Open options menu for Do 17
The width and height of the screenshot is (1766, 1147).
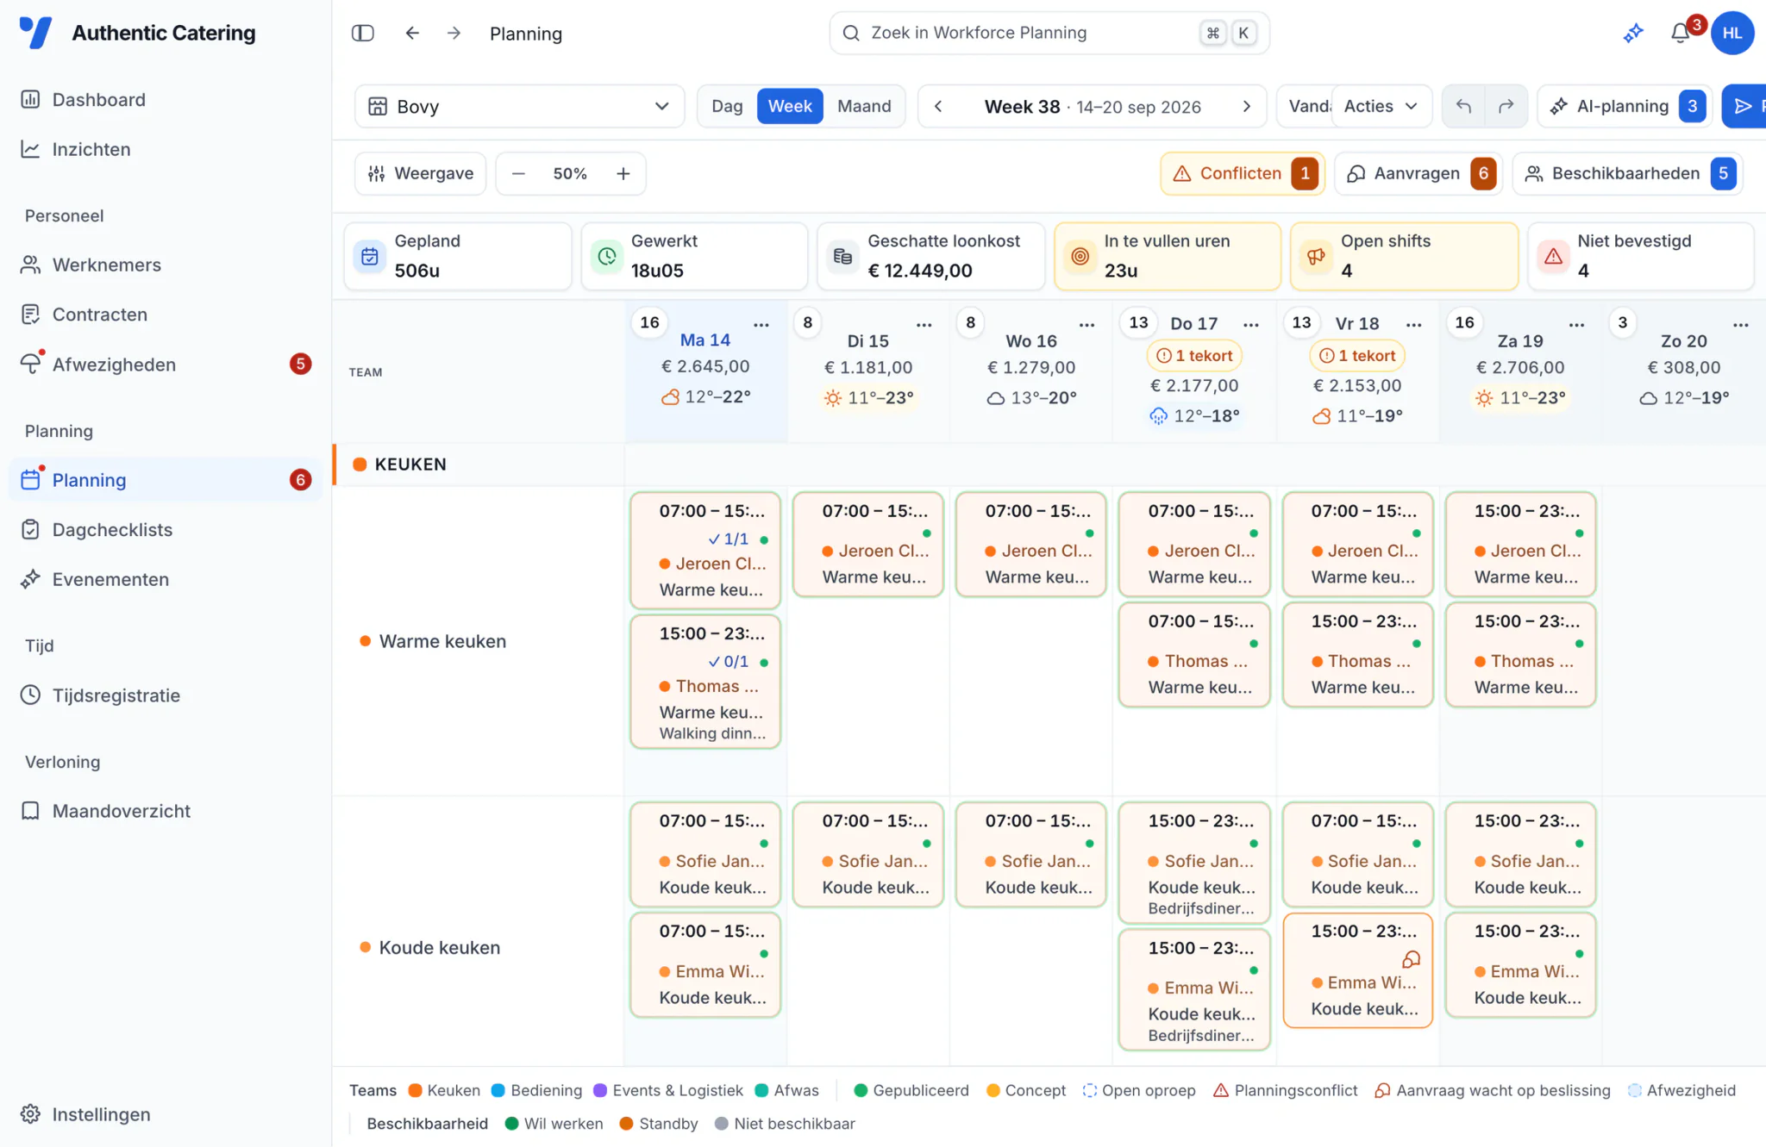click(x=1251, y=325)
